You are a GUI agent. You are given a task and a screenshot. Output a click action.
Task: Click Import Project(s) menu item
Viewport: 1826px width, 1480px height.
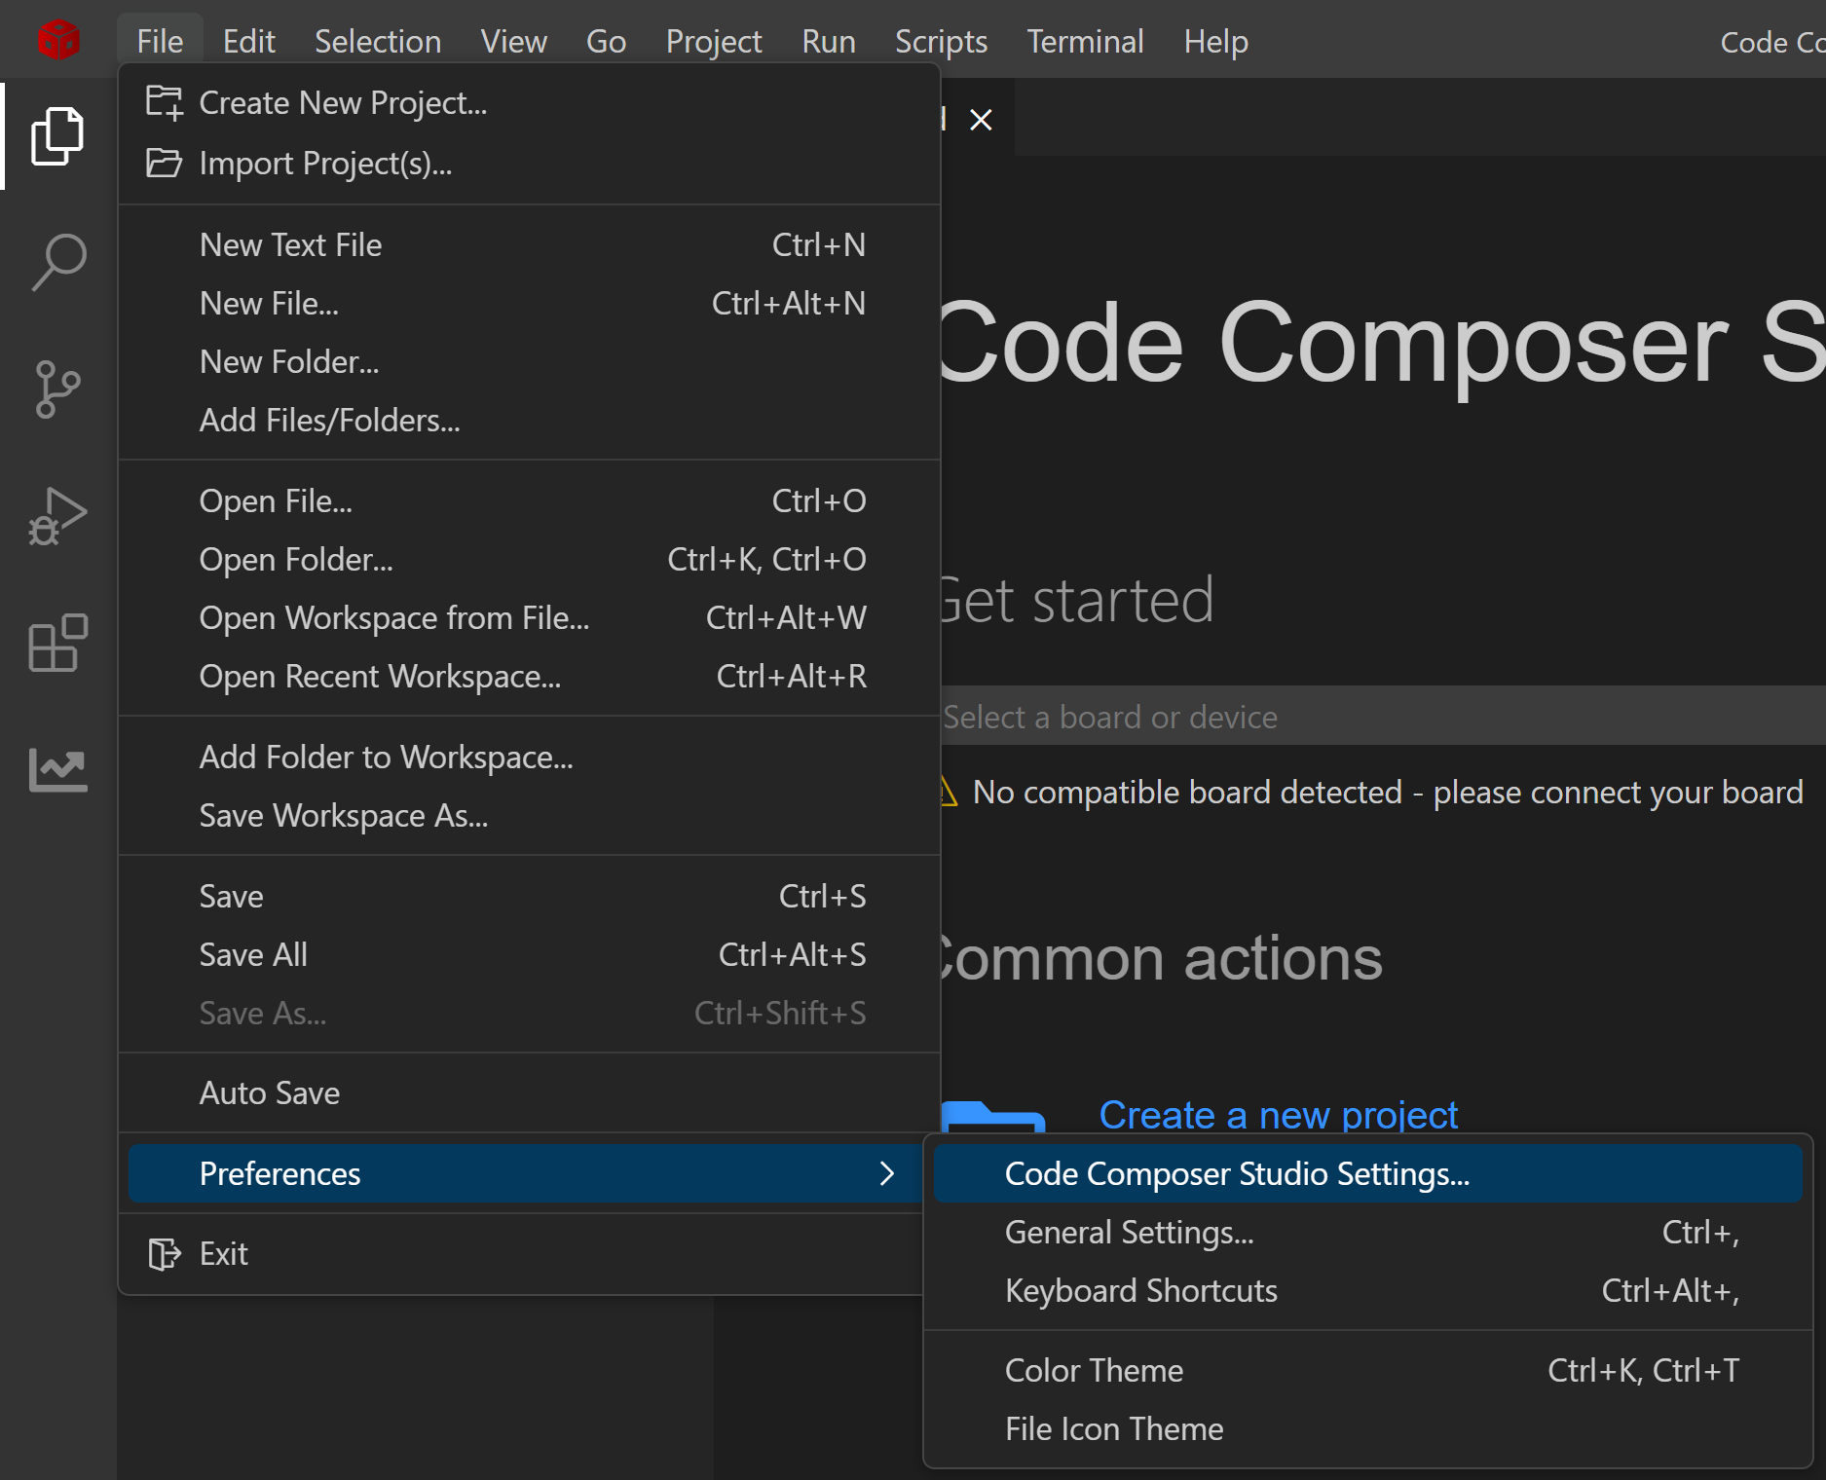click(x=325, y=164)
